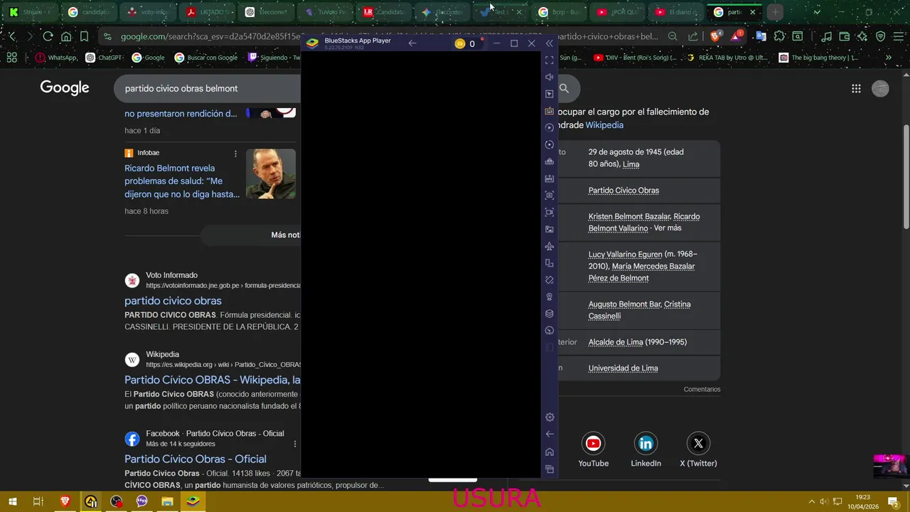Click the Google search magnifier button
The image size is (910, 512).
pyautogui.click(x=564, y=88)
